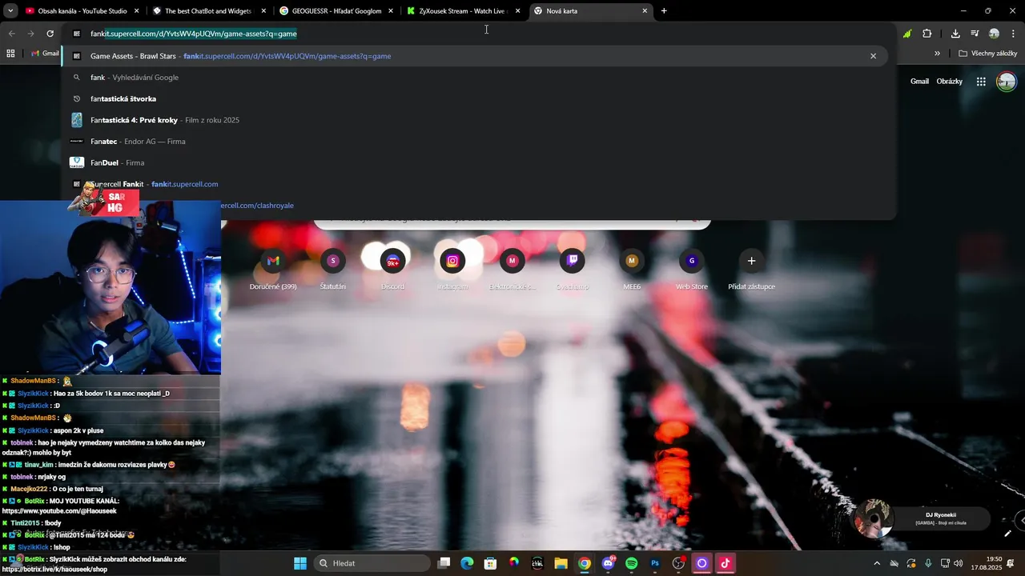Open the Supercell Fankit suggestion
This screenshot has height=576, width=1025.
476,184
